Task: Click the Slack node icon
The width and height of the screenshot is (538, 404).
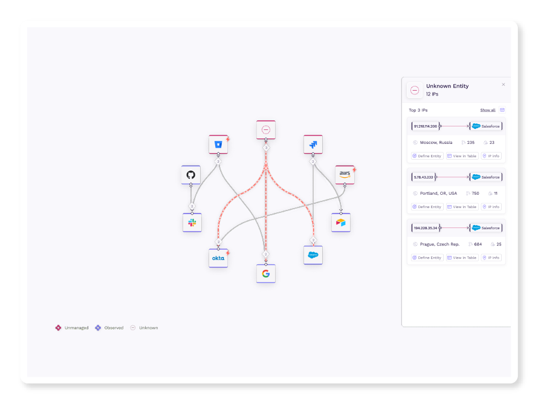Action: (x=192, y=223)
